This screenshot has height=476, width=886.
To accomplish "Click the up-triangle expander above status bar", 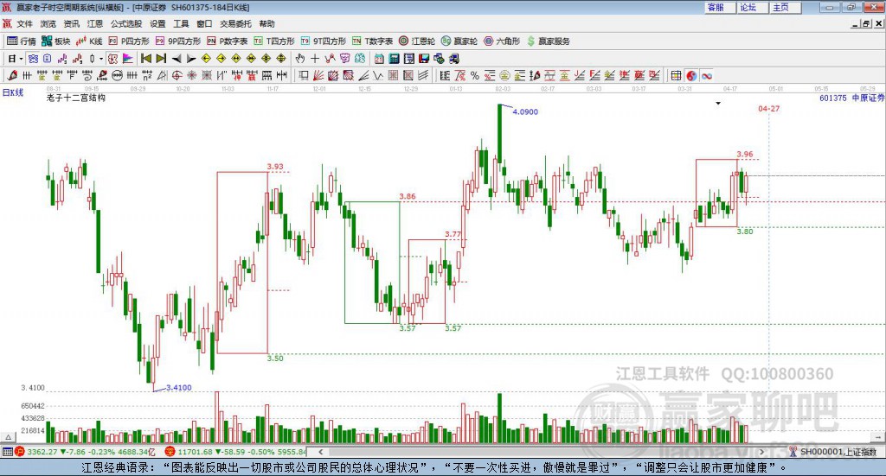I will [8, 437].
